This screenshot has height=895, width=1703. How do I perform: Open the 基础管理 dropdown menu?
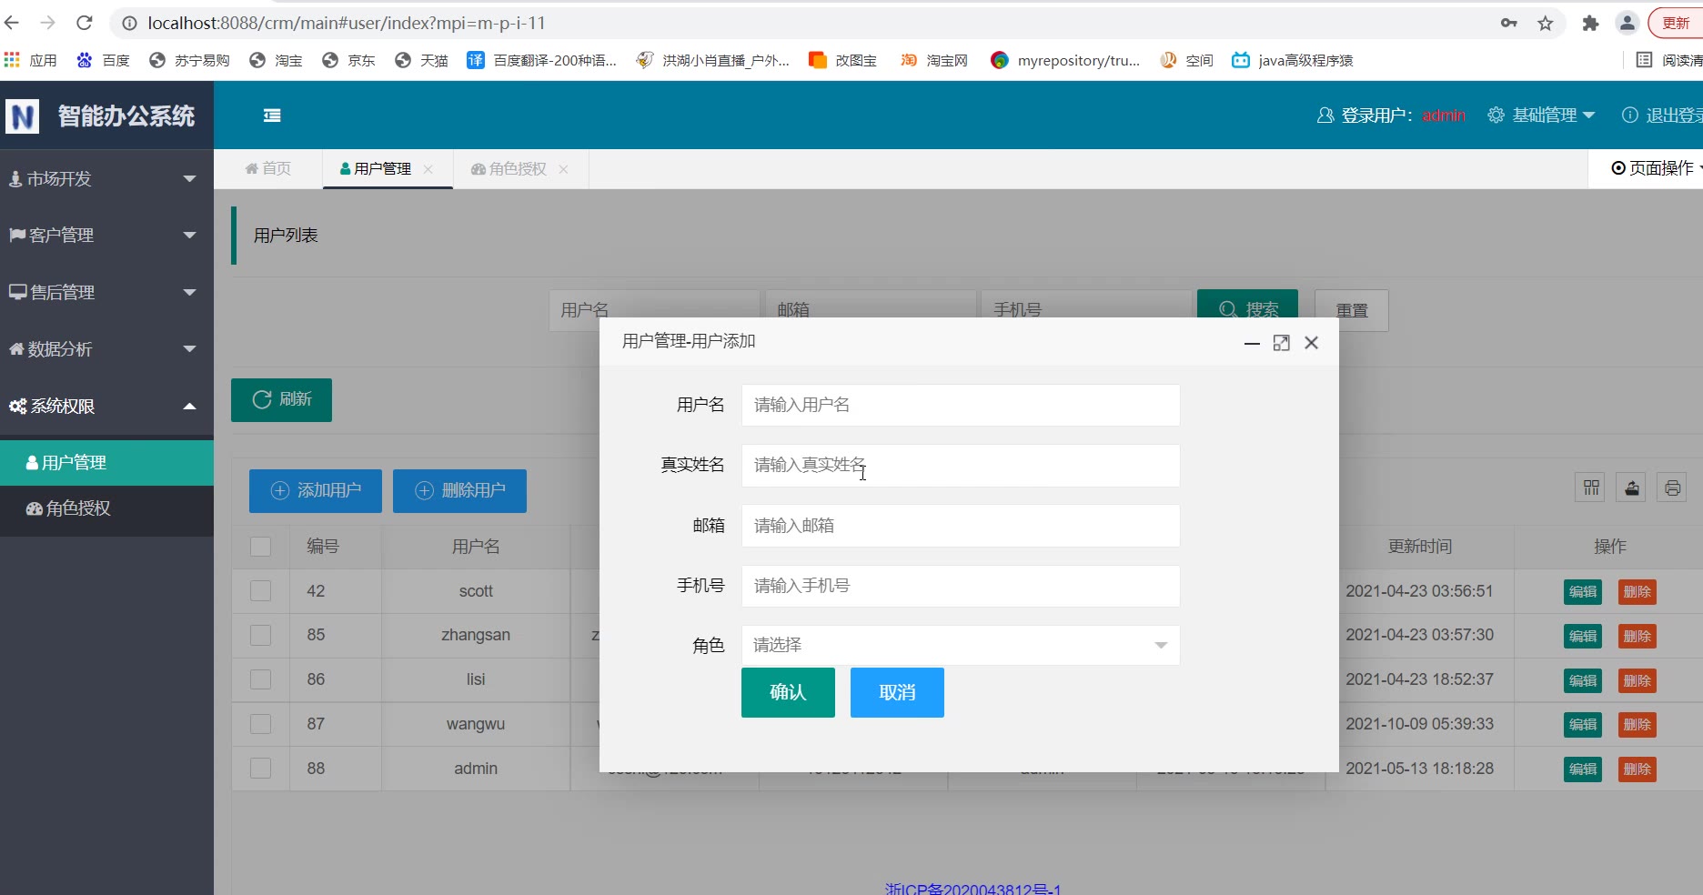(x=1543, y=116)
